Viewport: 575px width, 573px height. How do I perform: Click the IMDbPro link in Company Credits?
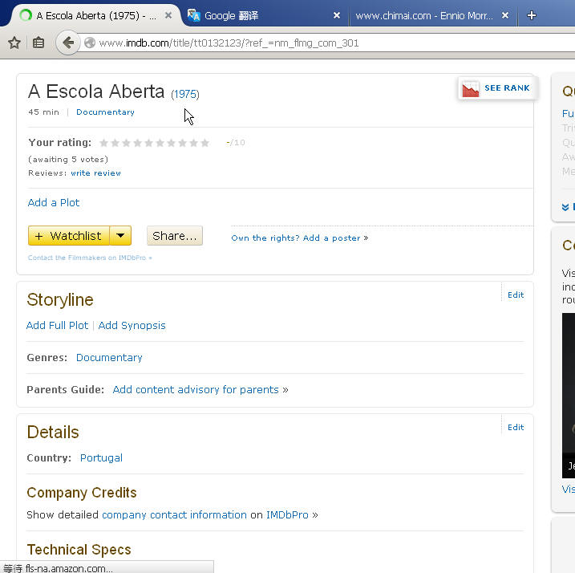point(287,515)
